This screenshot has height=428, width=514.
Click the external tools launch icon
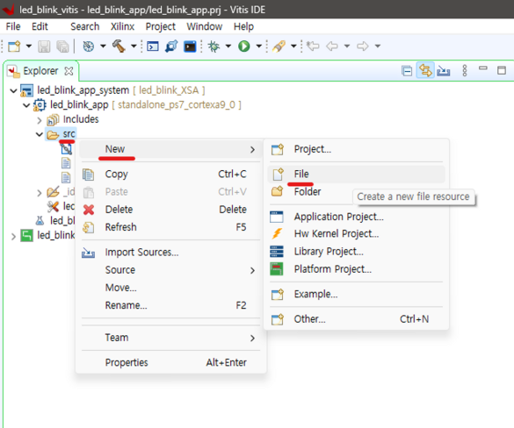coord(279,46)
